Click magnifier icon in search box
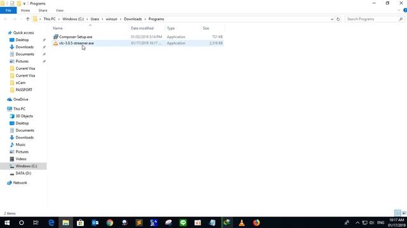Screen dimensions: 407x228 point(401,19)
